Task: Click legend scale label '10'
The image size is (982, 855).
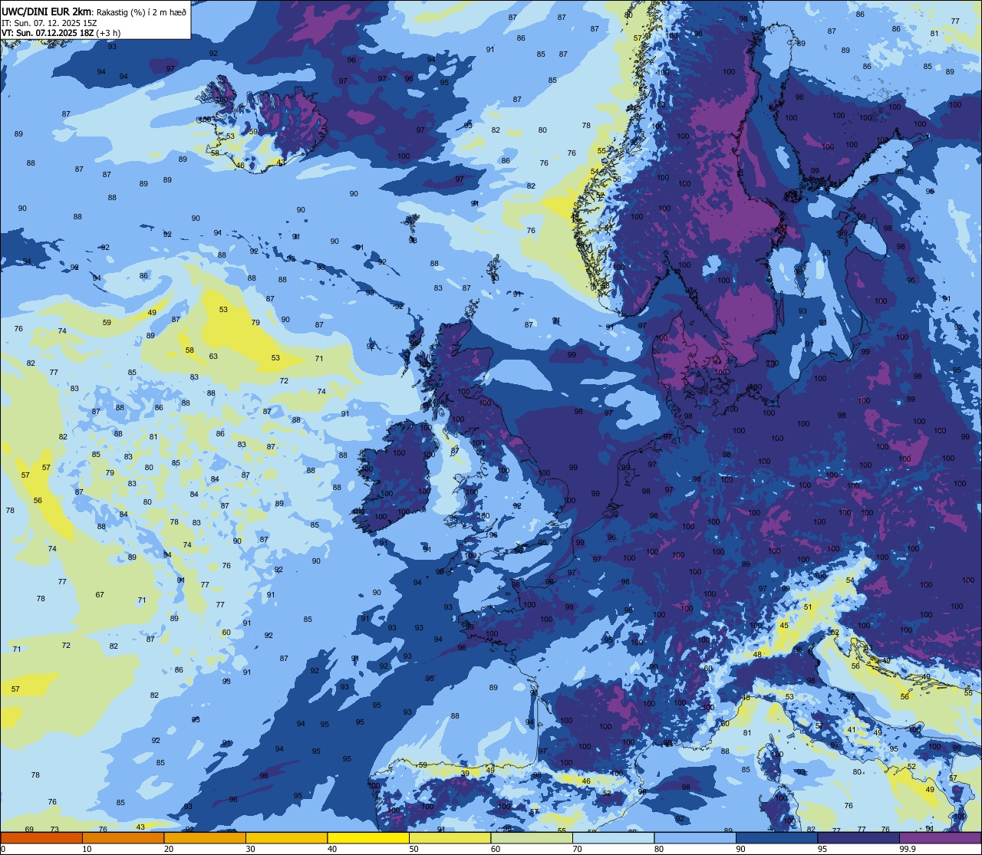Action: coord(87,849)
